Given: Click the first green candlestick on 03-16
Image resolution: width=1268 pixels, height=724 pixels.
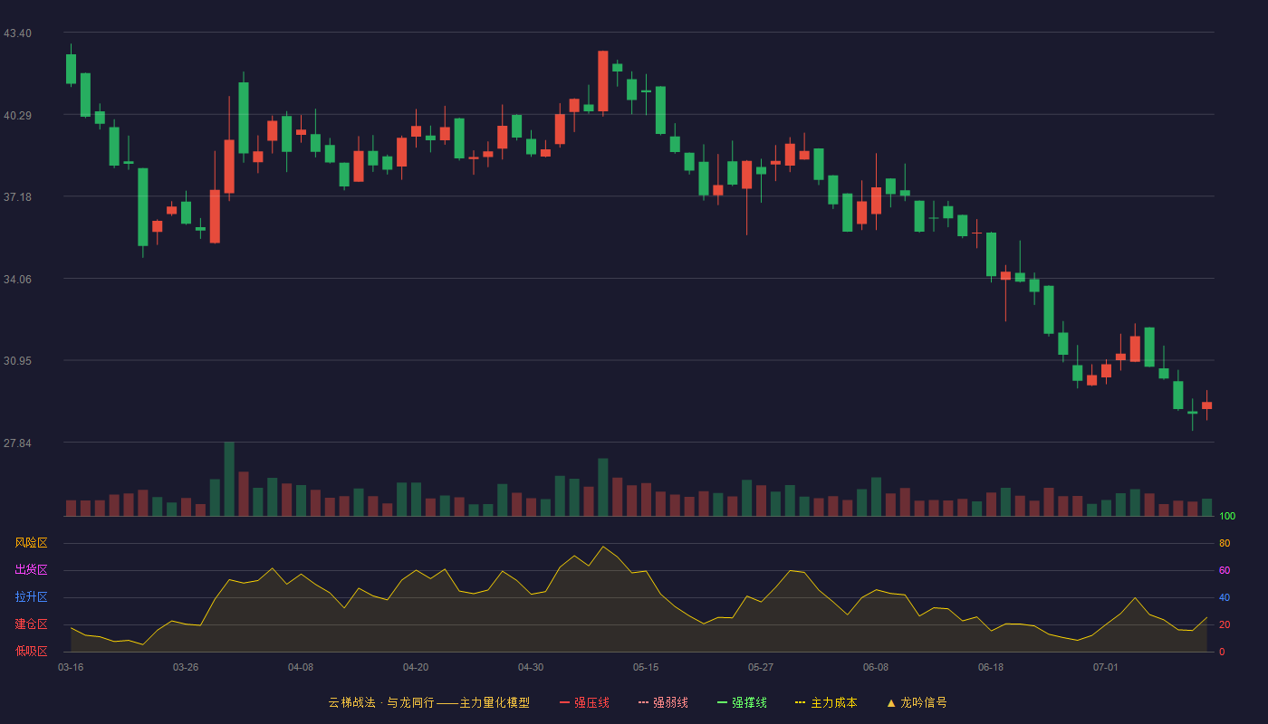Looking at the screenshot, I should coord(71,69).
